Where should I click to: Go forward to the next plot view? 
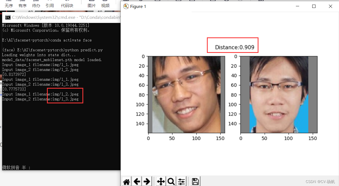click(x=147, y=181)
